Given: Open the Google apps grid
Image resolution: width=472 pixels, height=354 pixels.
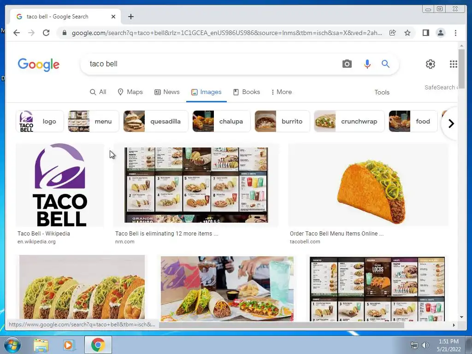Looking at the screenshot, I should [454, 64].
